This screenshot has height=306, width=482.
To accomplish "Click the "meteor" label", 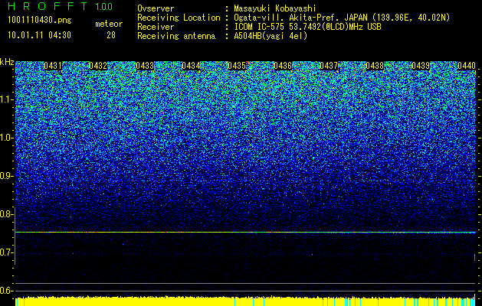I will coord(109,24).
